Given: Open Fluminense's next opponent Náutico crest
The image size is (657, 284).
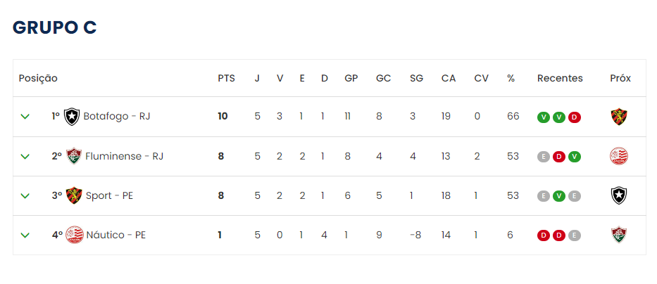Looking at the screenshot, I should coord(619,156).
